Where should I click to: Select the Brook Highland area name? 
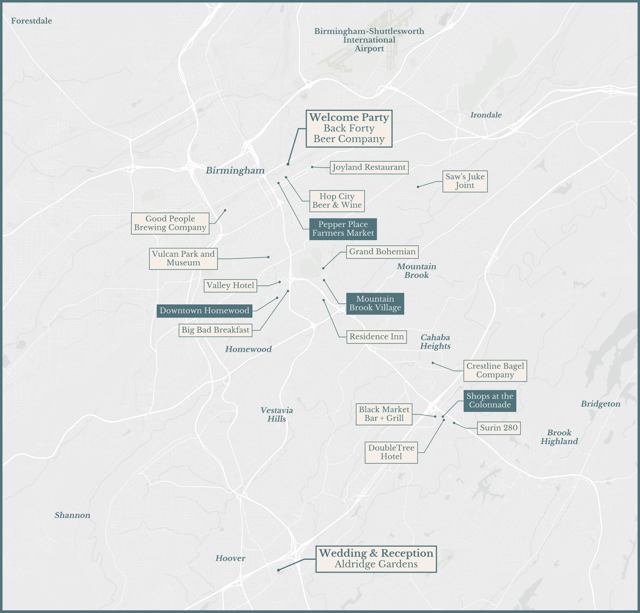click(x=559, y=437)
